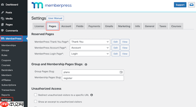Switch to the Payments tab

[x=94, y=26]
